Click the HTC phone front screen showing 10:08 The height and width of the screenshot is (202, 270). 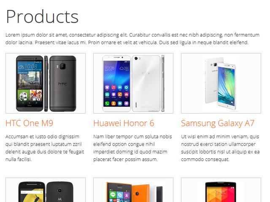pyautogui.click(x=30, y=83)
